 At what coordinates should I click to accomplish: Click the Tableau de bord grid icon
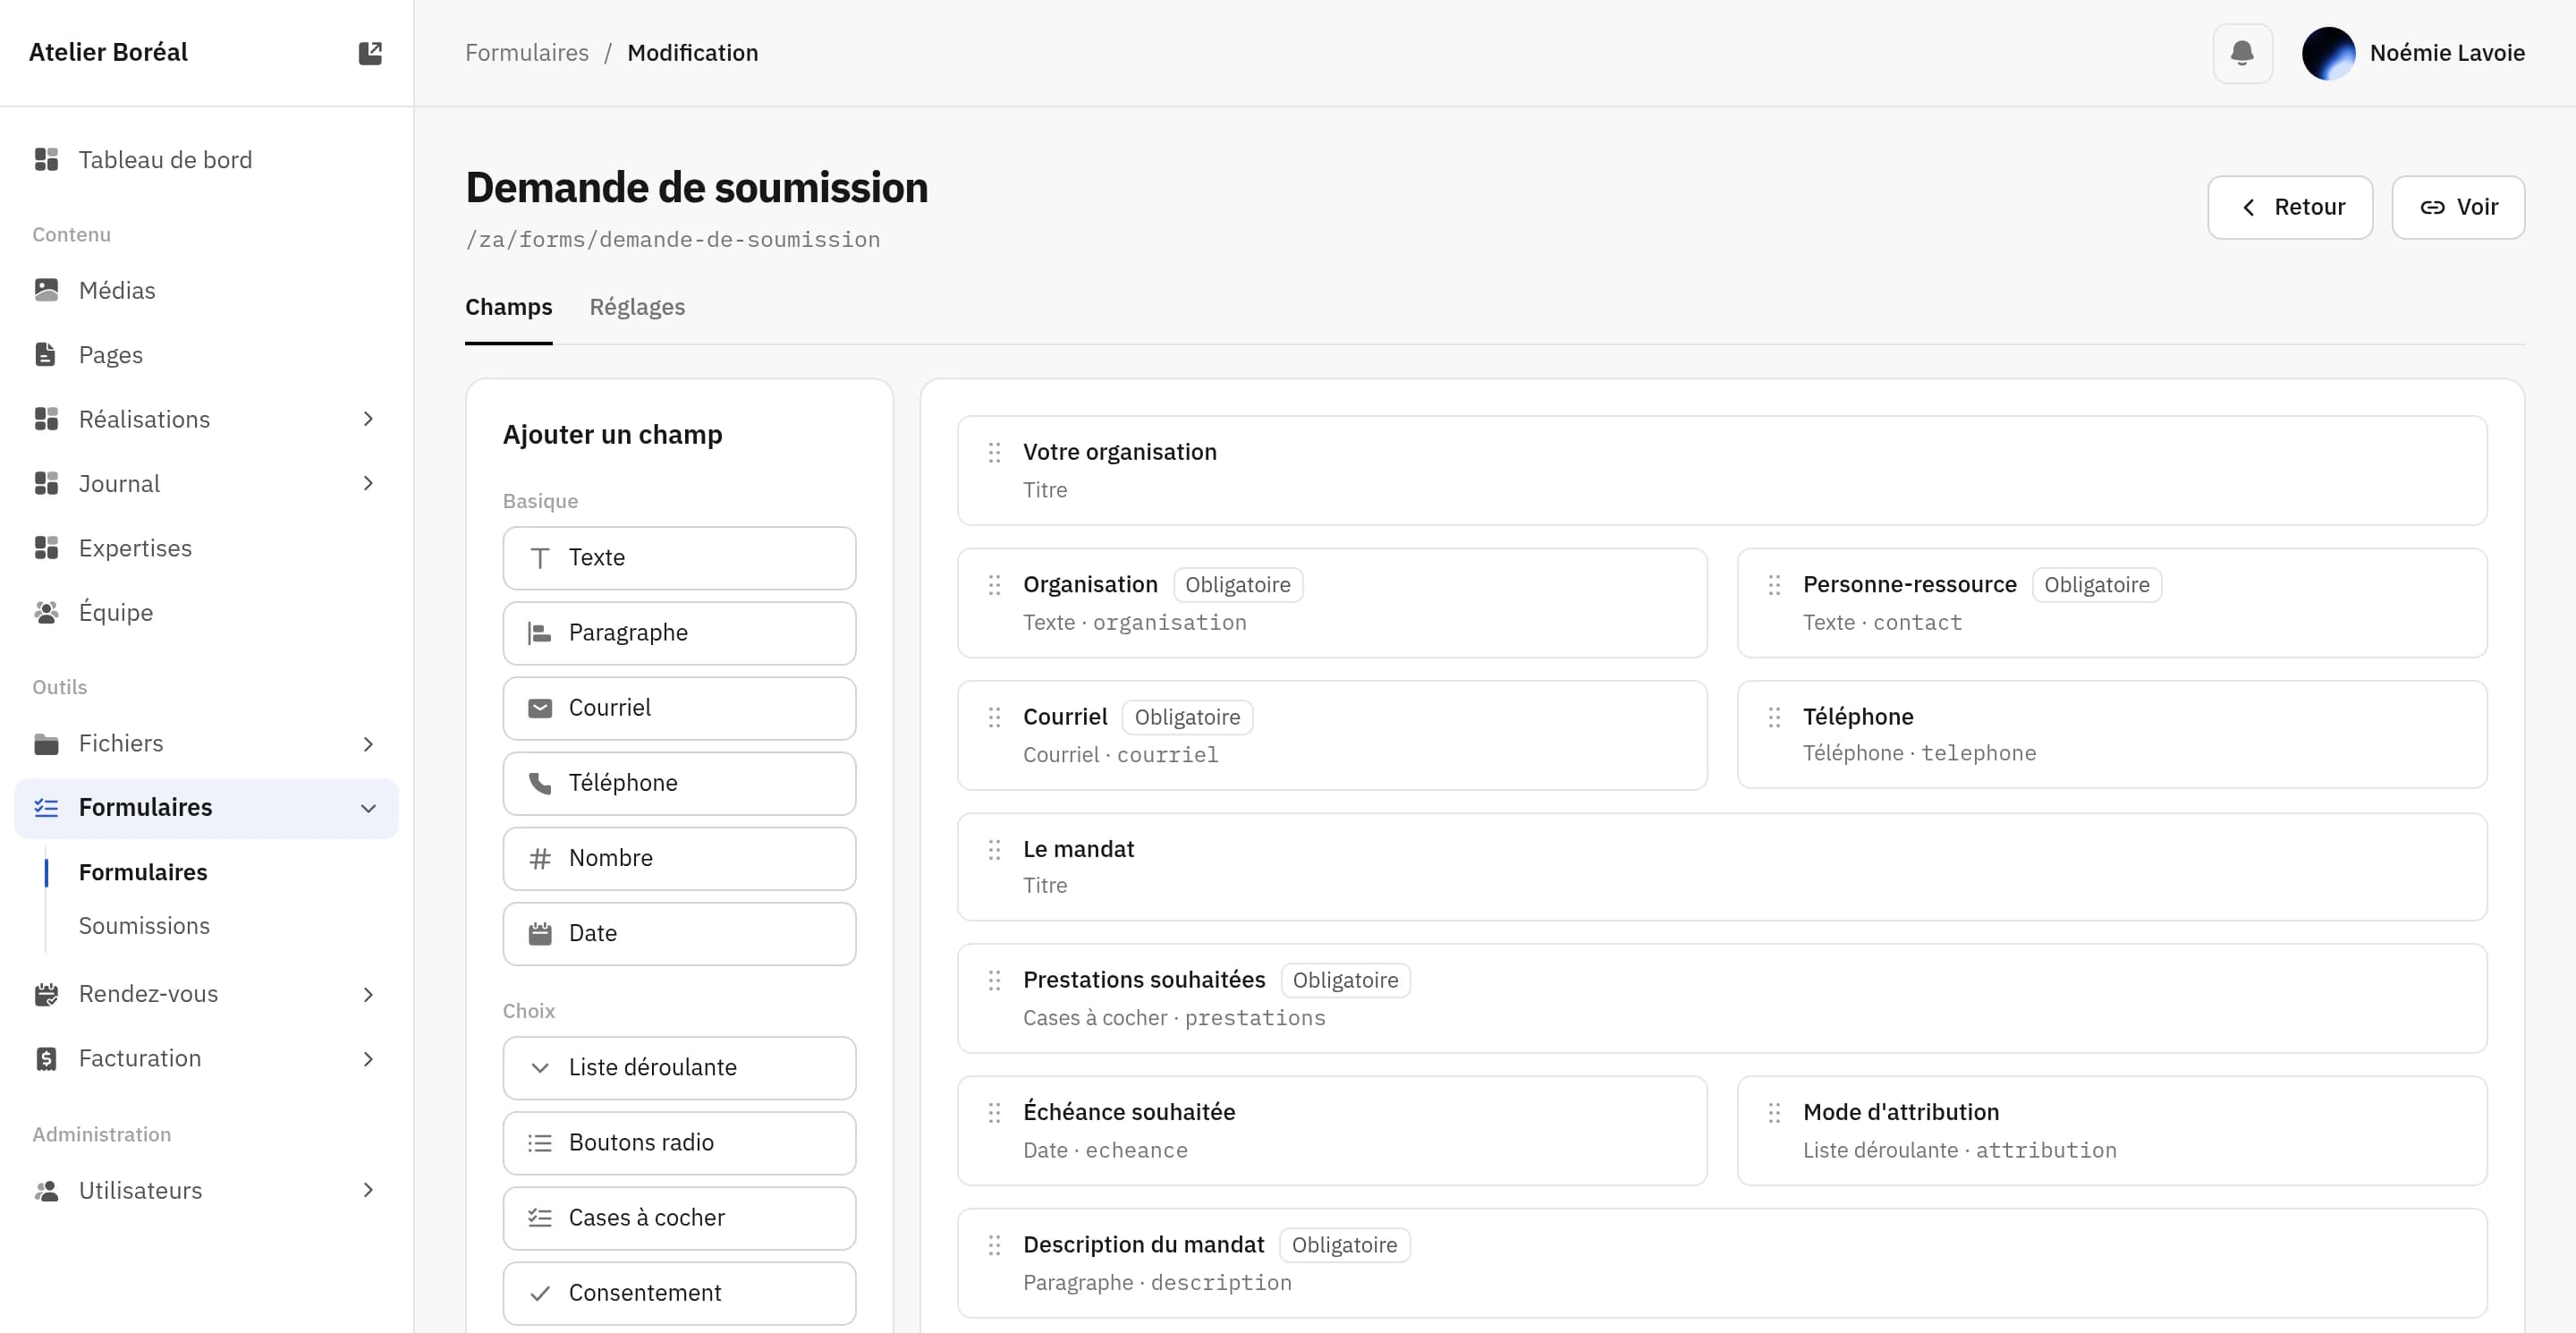coord(46,160)
